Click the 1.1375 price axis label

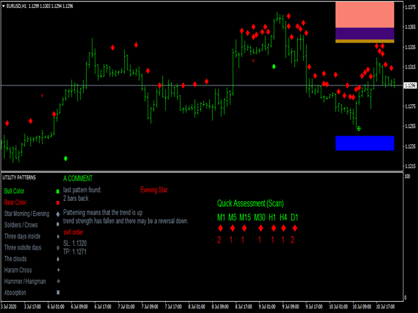(x=410, y=7)
